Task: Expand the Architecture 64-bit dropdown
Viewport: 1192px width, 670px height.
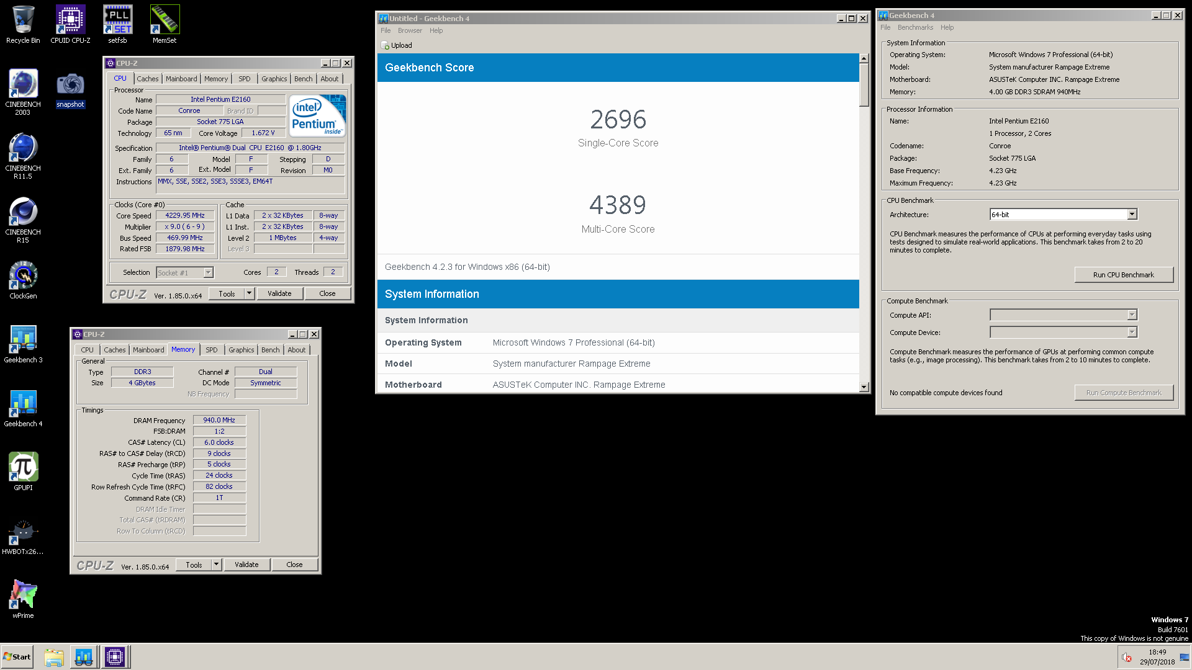Action: tap(1132, 215)
